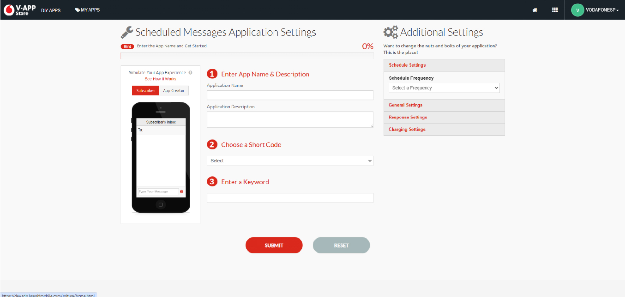625x302 pixels.
Task: Submit the application settings form
Action: pyautogui.click(x=274, y=245)
